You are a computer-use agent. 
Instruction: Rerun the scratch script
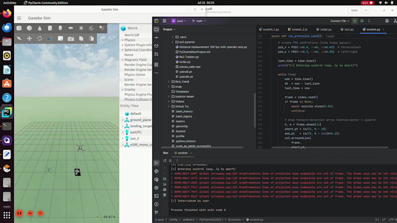[x=165, y=161]
